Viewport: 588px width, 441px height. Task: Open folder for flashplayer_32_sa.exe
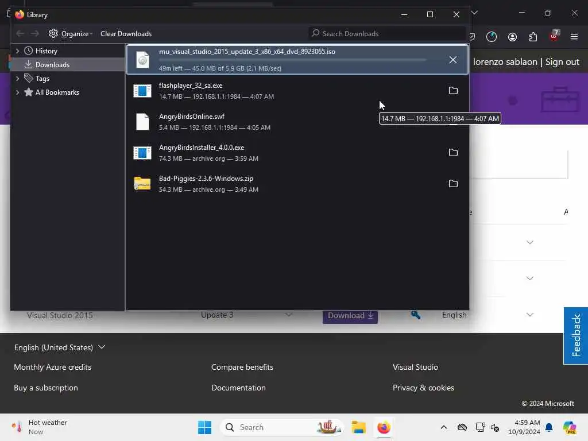(x=453, y=91)
